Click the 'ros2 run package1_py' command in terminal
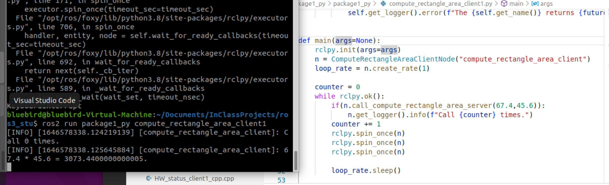Screen dimensions: 609x185 click(86, 124)
